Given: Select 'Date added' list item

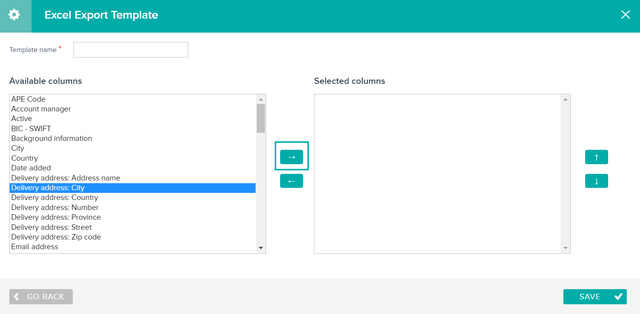Looking at the screenshot, I should (x=133, y=168).
